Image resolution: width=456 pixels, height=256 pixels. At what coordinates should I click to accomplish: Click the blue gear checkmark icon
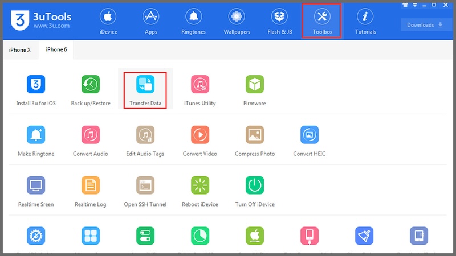coord(36,236)
